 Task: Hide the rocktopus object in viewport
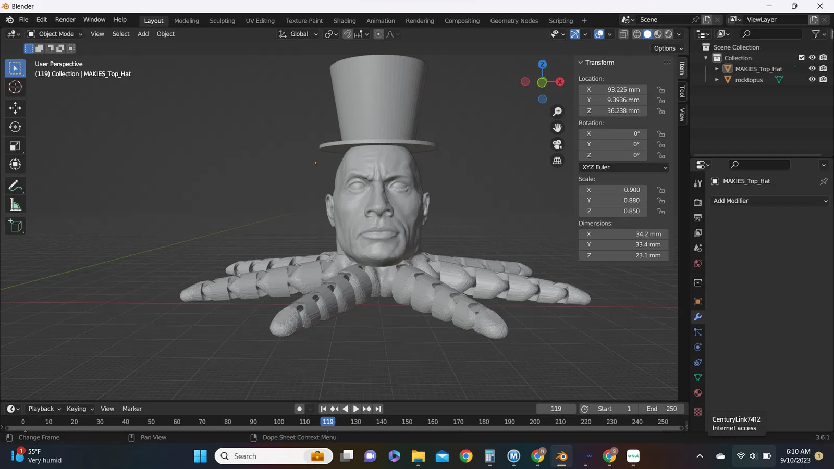812,80
